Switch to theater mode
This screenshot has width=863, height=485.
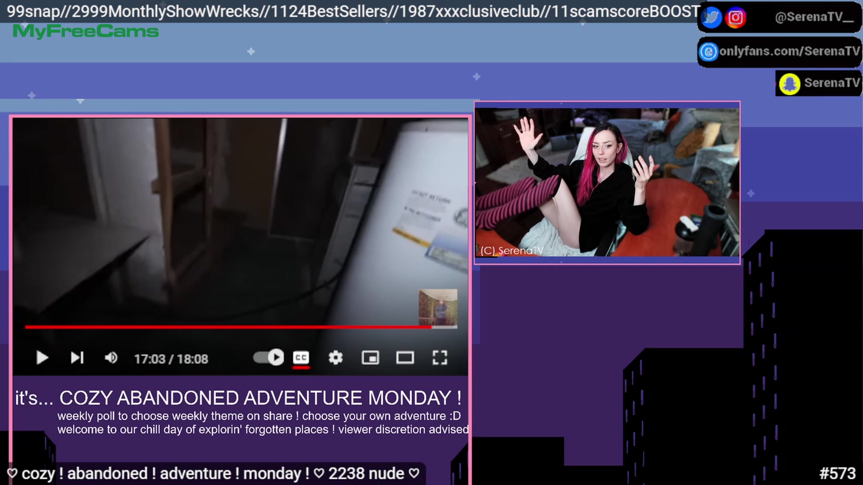[405, 358]
